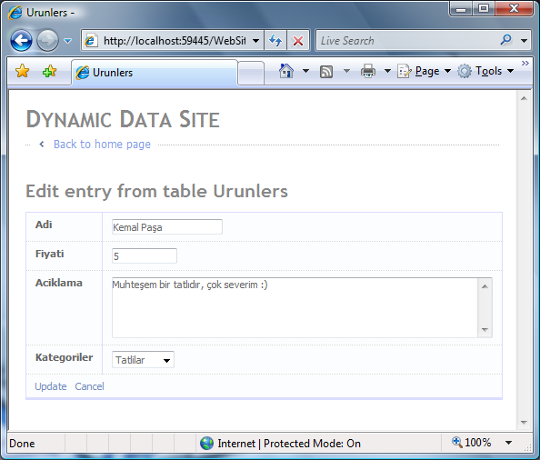Screen dimensions: 540x460
Task: Expand the zoom level dropdown arrow
Action: click(x=509, y=443)
